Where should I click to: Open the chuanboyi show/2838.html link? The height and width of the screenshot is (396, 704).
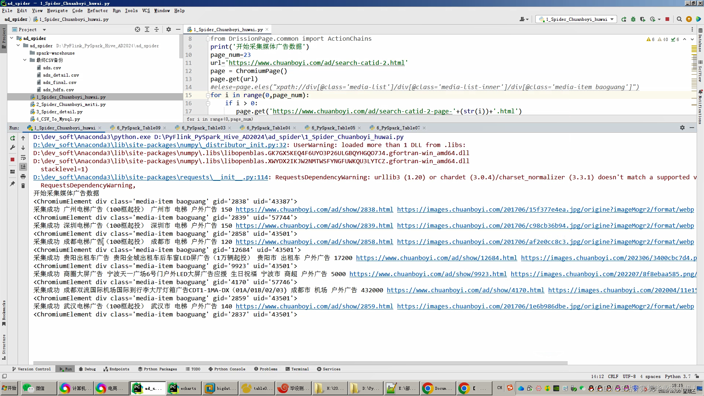[x=314, y=209]
